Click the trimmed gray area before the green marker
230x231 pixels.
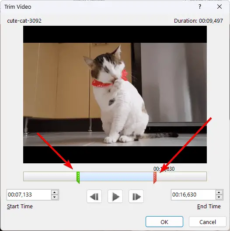50,176
